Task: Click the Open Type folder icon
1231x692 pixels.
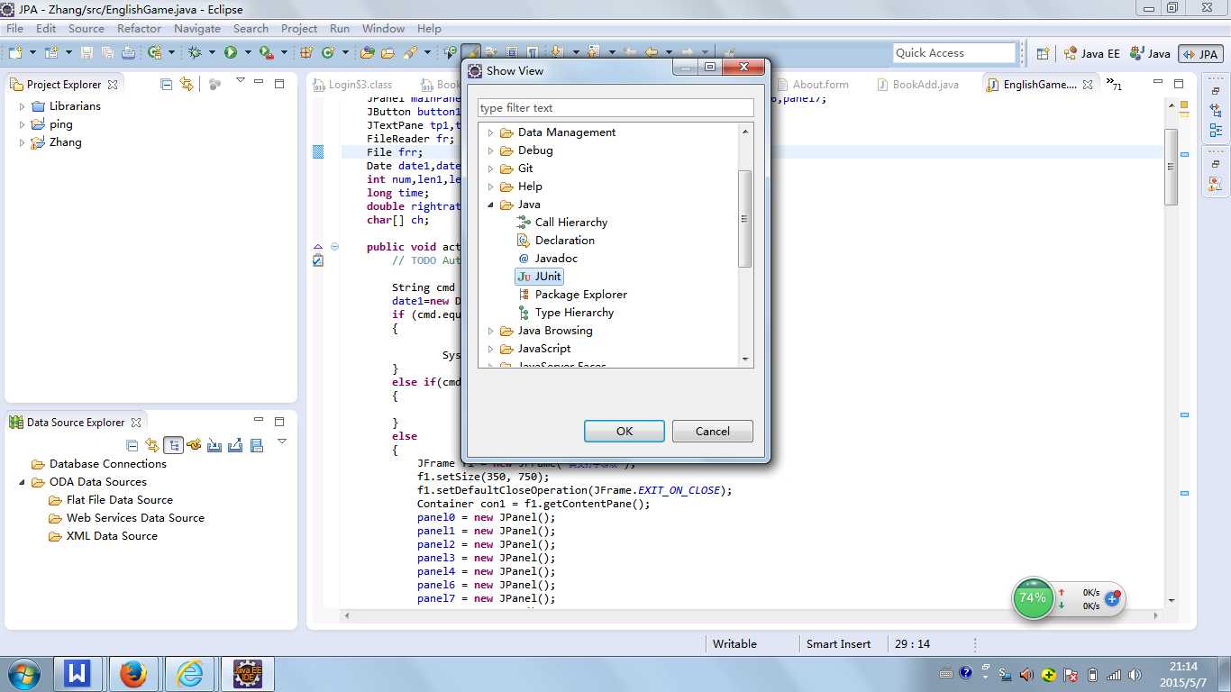Action: 367,53
